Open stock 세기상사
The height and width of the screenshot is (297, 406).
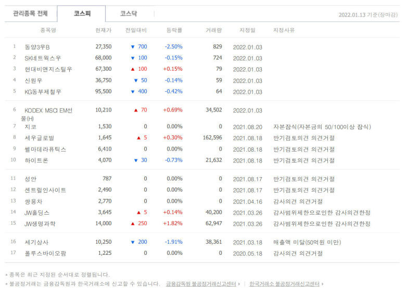(x=36, y=242)
